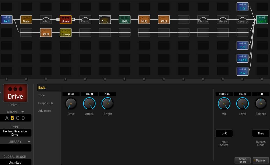This screenshot has height=165, width=270.
Task: Click the Attack value field 10.00
Action: (x=89, y=94)
